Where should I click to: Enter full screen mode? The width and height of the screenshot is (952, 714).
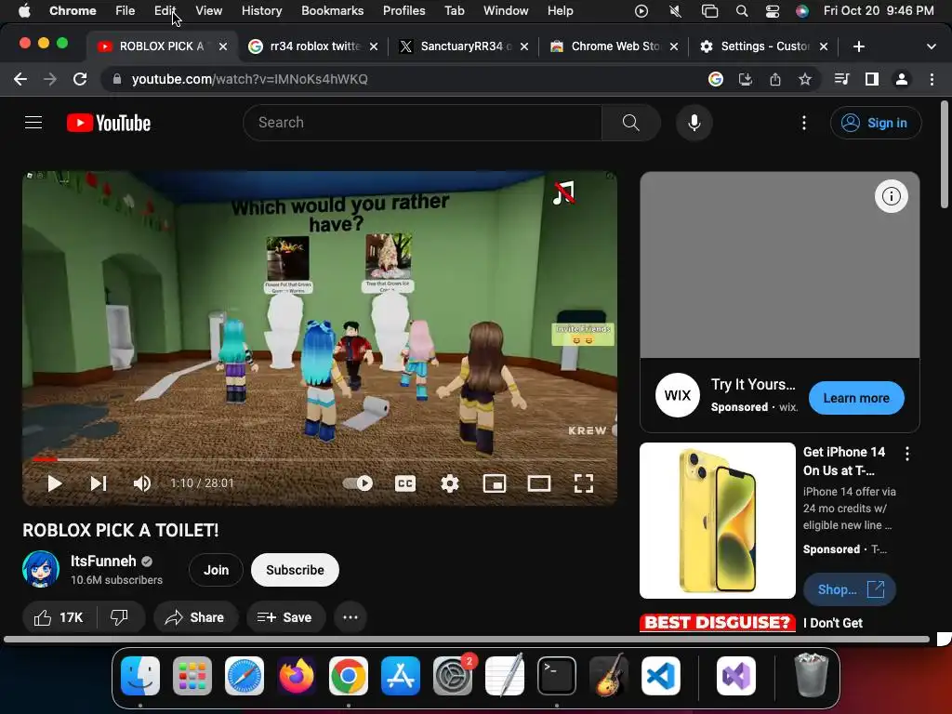(x=584, y=483)
